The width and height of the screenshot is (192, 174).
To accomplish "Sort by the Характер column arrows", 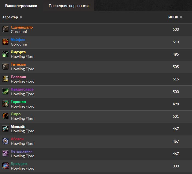I will click(x=21, y=17).
